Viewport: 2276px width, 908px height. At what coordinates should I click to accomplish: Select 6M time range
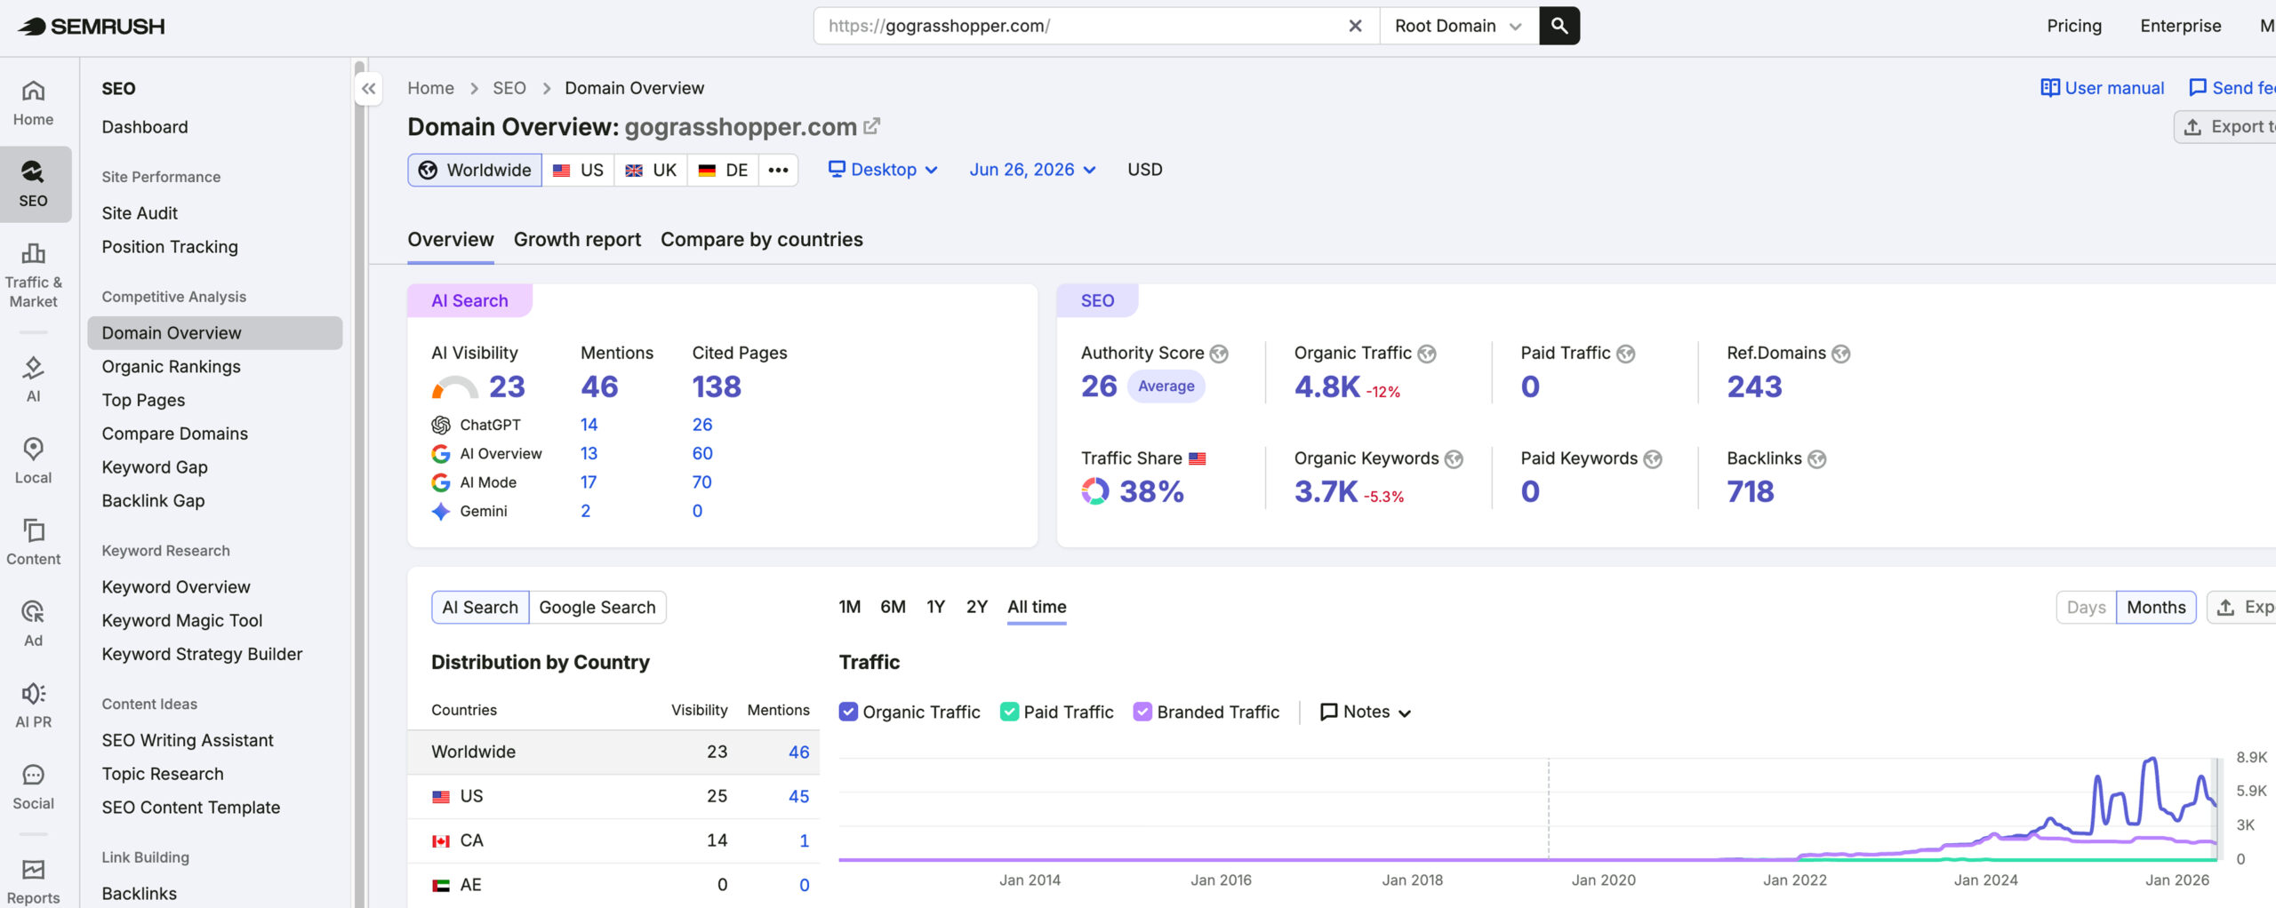click(893, 607)
